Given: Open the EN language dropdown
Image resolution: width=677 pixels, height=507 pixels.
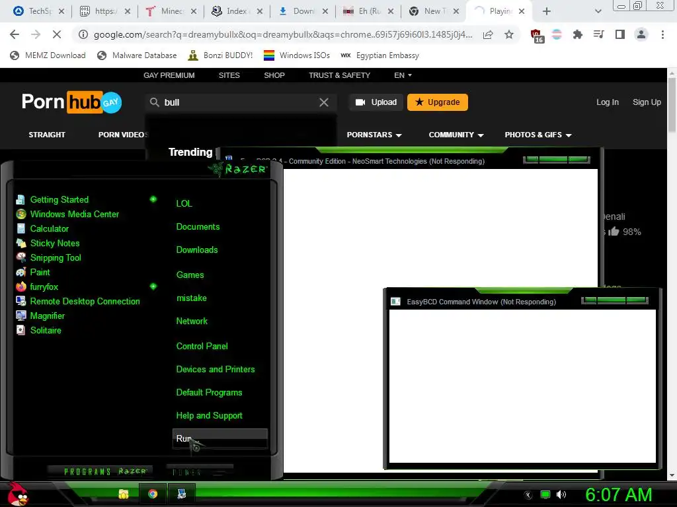Looking at the screenshot, I should coord(403,75).
